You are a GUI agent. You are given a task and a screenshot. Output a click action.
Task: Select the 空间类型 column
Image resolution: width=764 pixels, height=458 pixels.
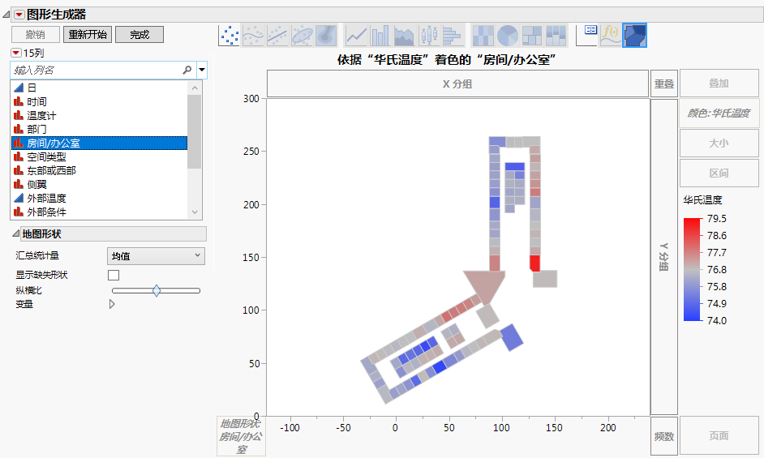pyautogui.click(x=99, y=157)
